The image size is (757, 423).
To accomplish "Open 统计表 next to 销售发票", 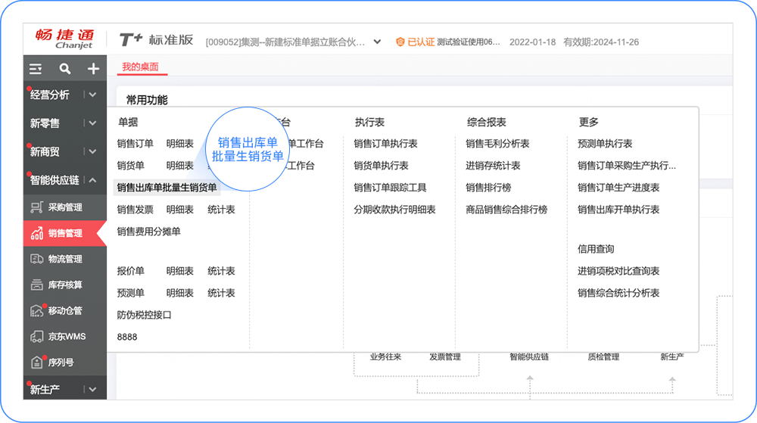I will click(222, 210).
